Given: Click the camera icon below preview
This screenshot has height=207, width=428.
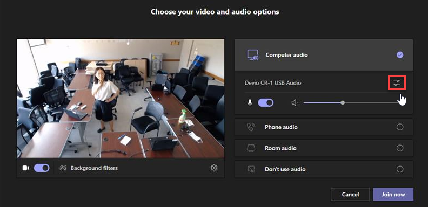Looking at the screenshot, I should point(25,168).
